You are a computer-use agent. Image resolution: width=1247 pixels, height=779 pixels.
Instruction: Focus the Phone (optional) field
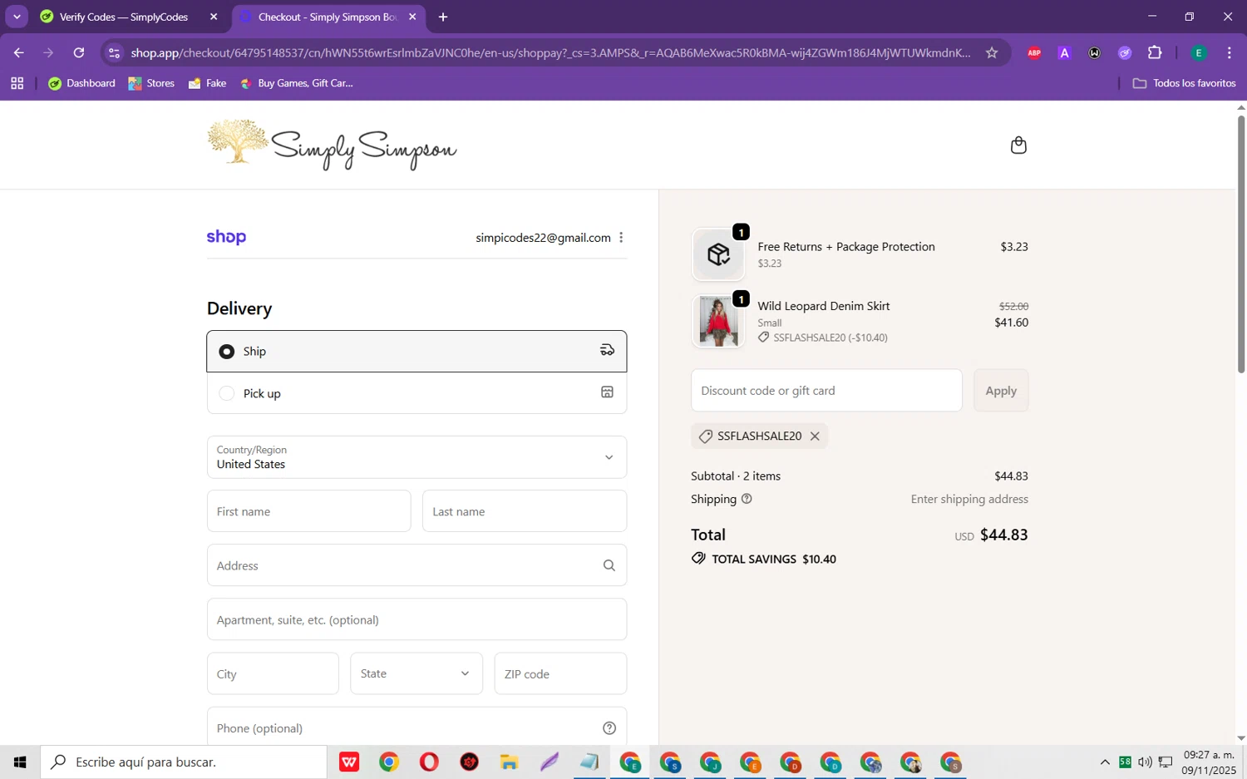pyautogui.click(x=416, y=726)
